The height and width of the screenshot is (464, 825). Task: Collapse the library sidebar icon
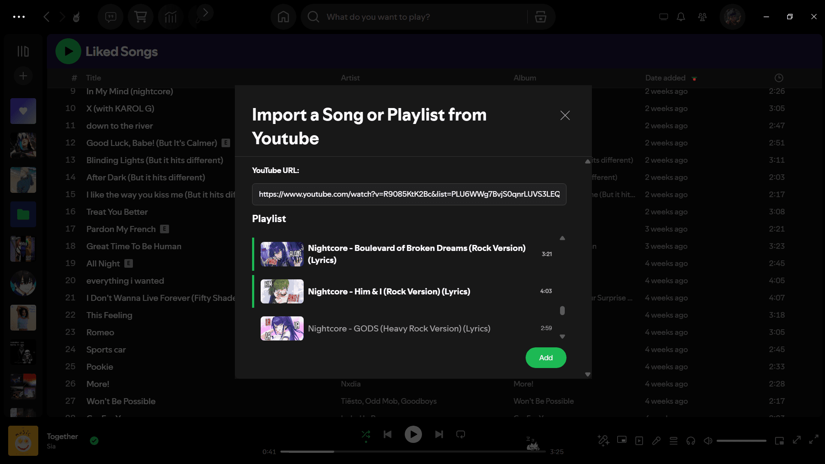[23, 51]
